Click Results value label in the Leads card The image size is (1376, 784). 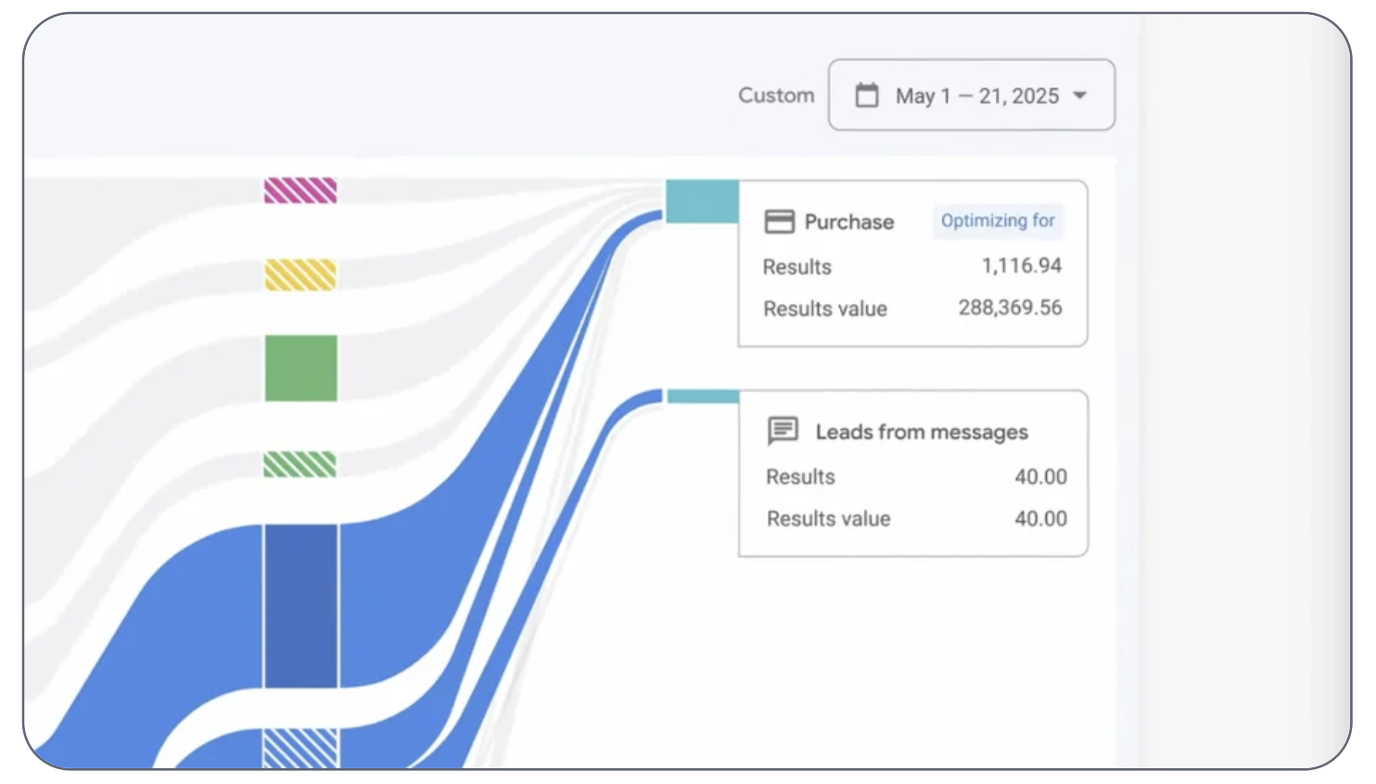click(x=829, y=519)
